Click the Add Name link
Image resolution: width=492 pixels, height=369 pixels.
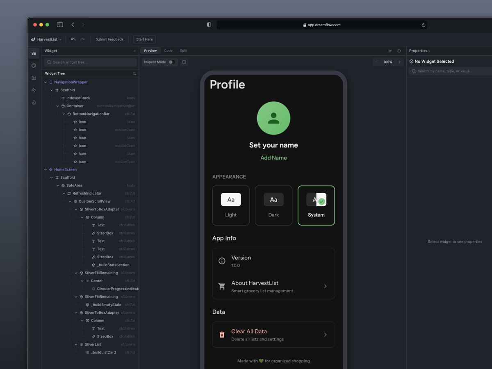click(x=273, y=158)
